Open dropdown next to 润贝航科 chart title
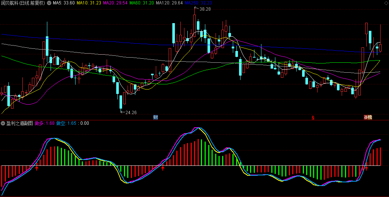The height and width of the screenshot is (197, 389). click(x=49, y=3)
